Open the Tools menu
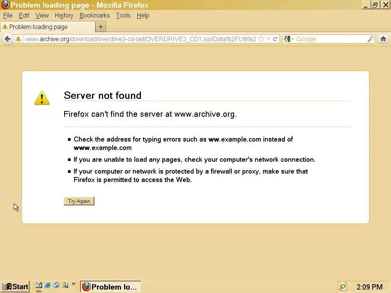Viewport: 391px width, 293px height. point(123,15)
